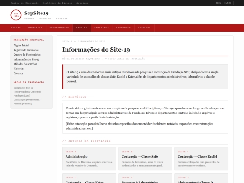
Task: Click the SETOR E card label
Action: coord(127,178)
